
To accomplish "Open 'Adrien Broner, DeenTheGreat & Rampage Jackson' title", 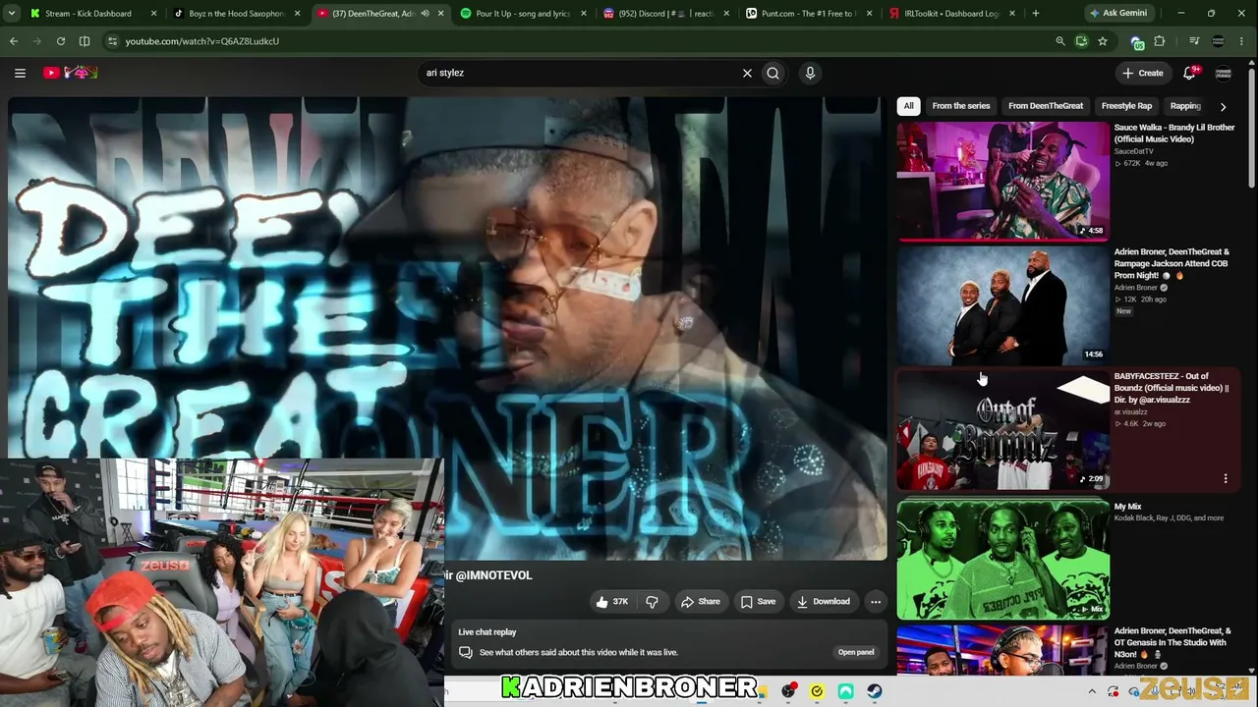I will [x=1172, y=264].
